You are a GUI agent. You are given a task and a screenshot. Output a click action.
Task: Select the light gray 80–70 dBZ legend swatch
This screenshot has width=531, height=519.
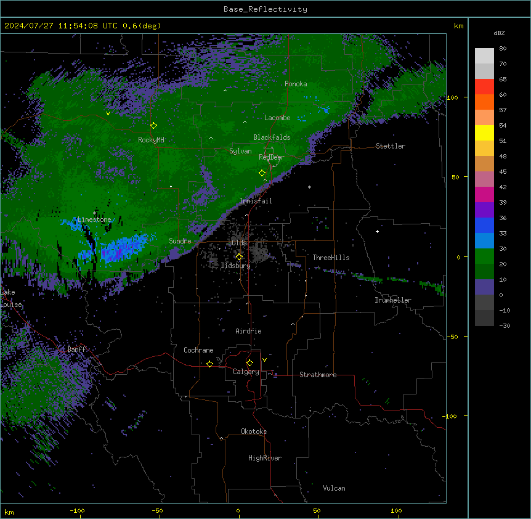pos(484,56)
